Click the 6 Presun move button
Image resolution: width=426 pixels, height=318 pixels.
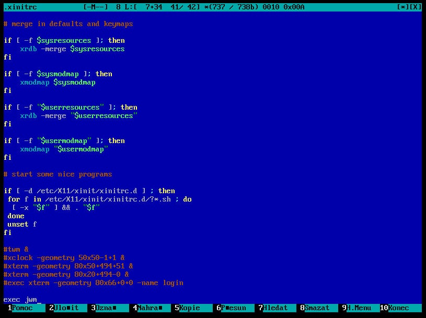(235, 308)
